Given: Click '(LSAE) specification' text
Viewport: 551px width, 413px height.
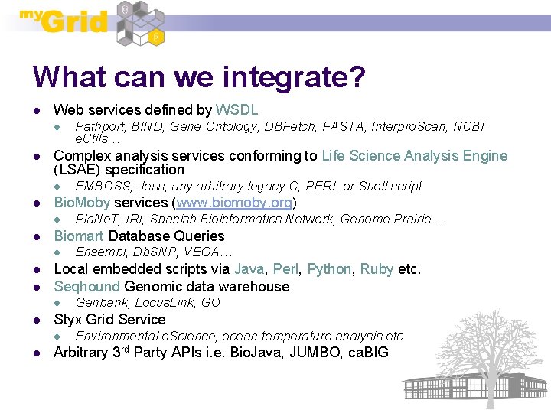Looking at the screenshot, I should coord(119,170).
